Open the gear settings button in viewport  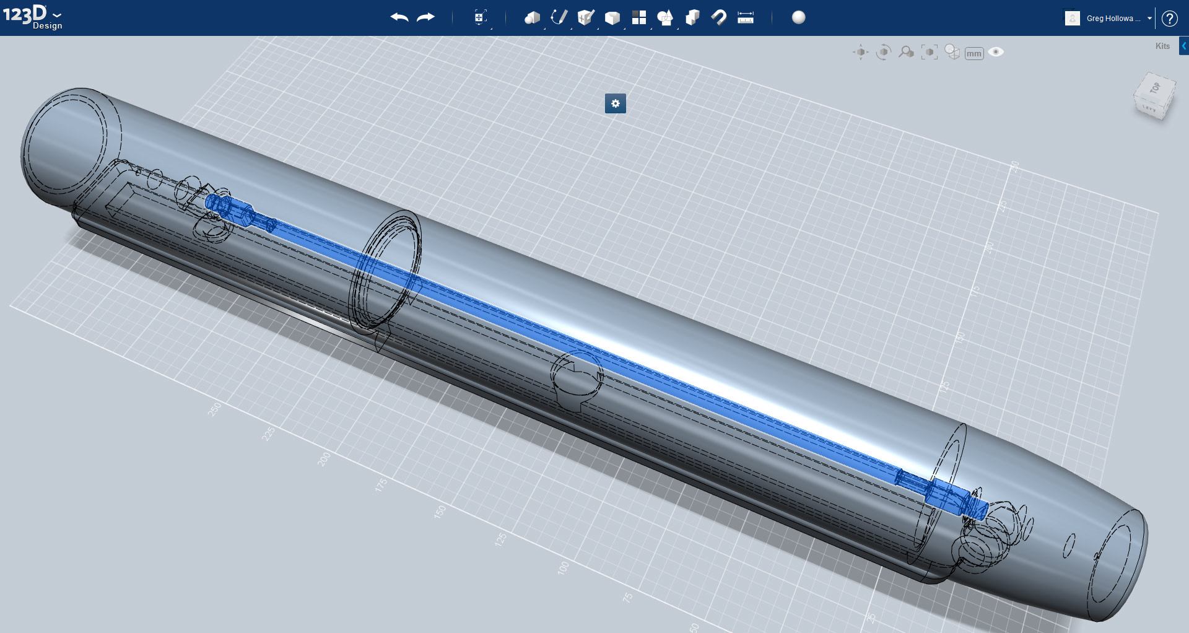tap(616, 103)
